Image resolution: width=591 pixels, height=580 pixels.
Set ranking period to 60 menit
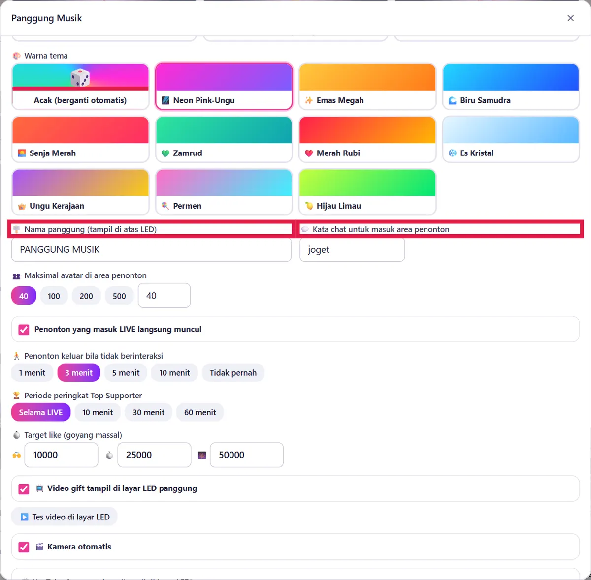[200, 412]
